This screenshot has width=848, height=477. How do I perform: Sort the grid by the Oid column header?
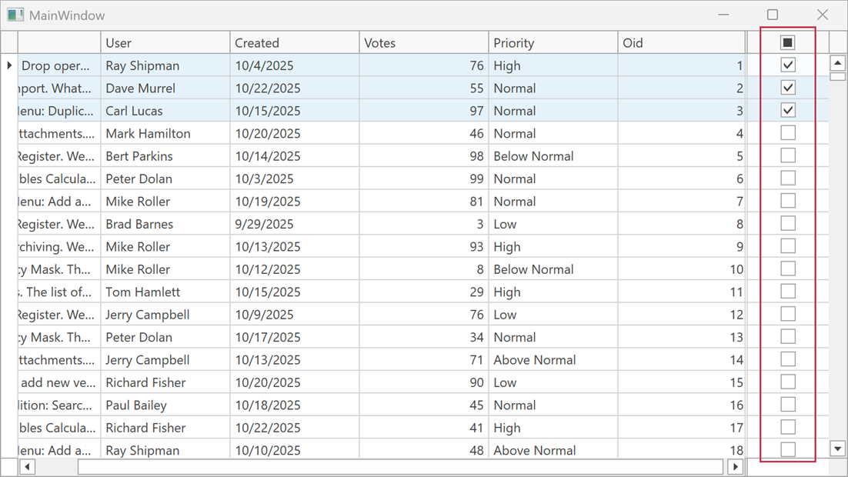[681, 42]
